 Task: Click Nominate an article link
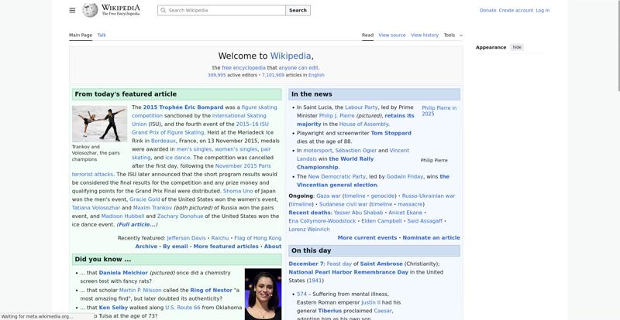coord(431,238)
